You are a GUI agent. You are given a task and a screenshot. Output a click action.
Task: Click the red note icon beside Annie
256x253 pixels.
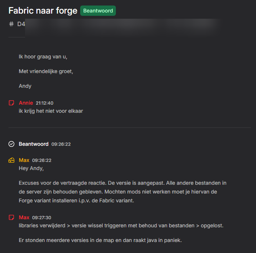(11, 103)
